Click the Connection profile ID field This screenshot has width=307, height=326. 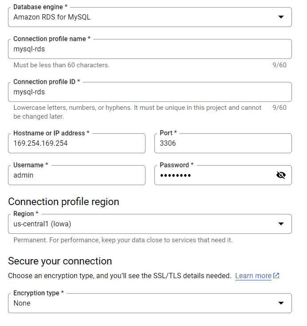pos(150,92)
